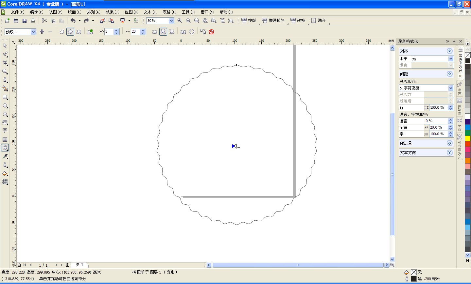Open the 位图 menu
The height and width of the screenshot is (284, 471).
(x=131, y=12)
